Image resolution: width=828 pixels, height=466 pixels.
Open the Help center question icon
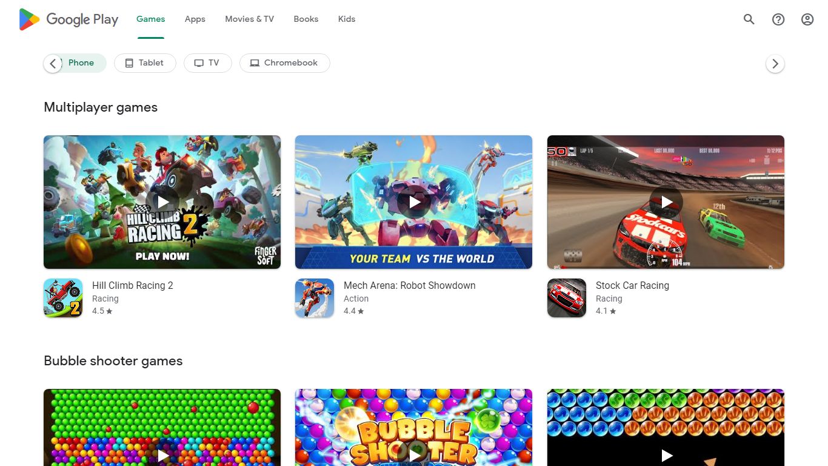tap(778, 19)
